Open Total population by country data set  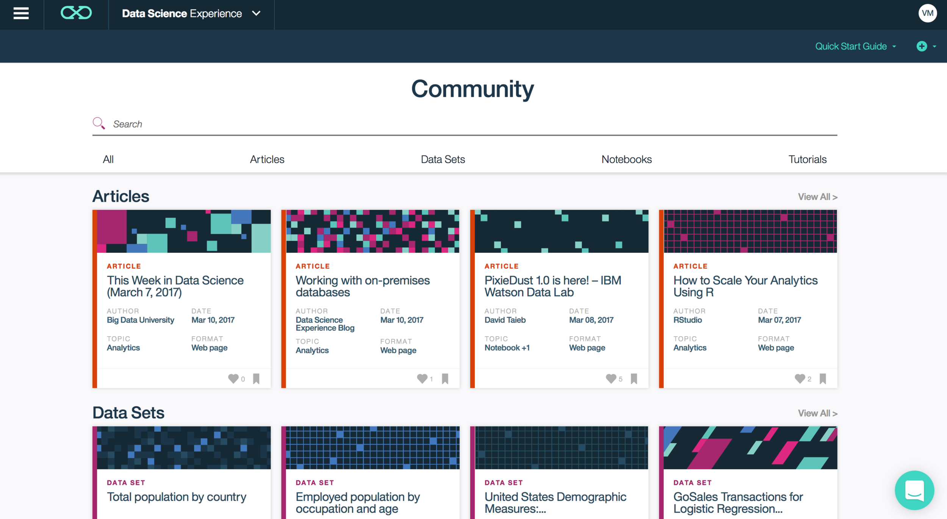(177, 497)
